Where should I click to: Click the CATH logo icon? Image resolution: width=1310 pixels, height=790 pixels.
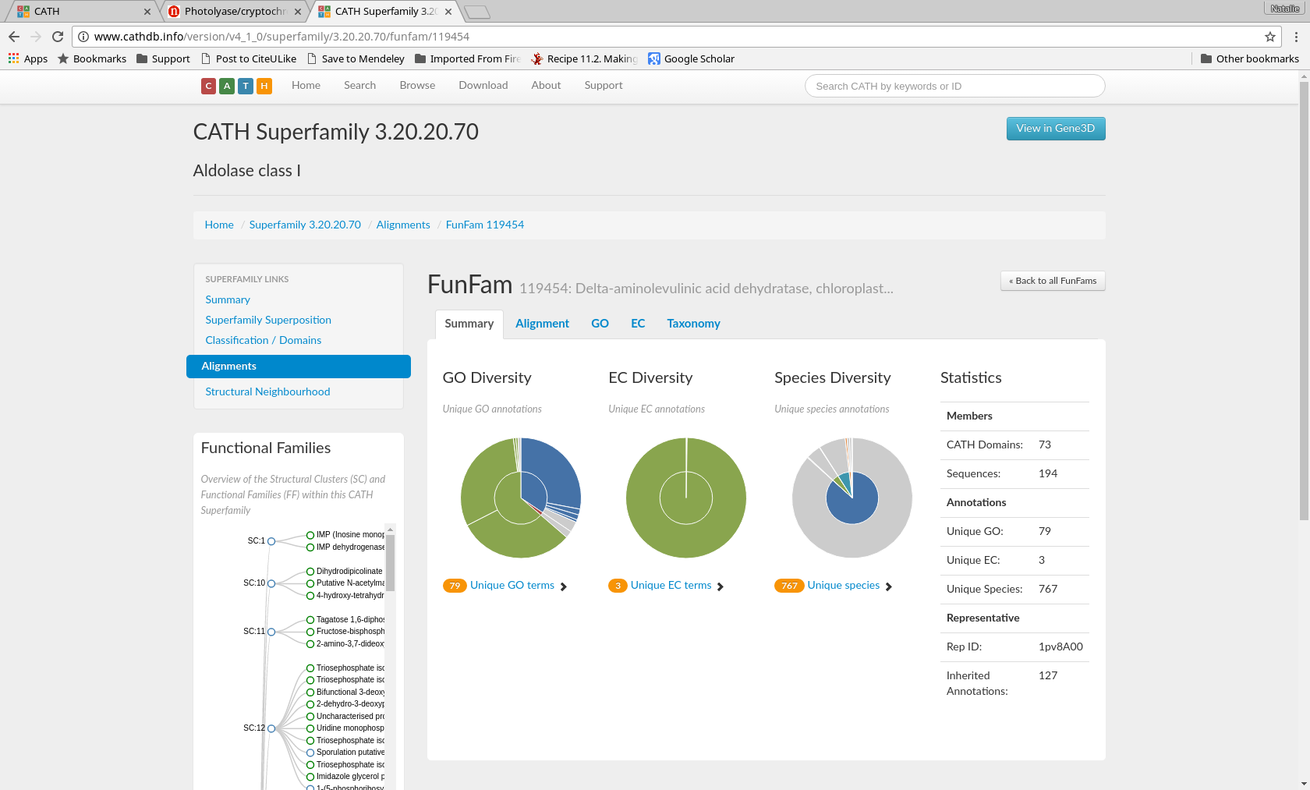click(x=236, y=86)
